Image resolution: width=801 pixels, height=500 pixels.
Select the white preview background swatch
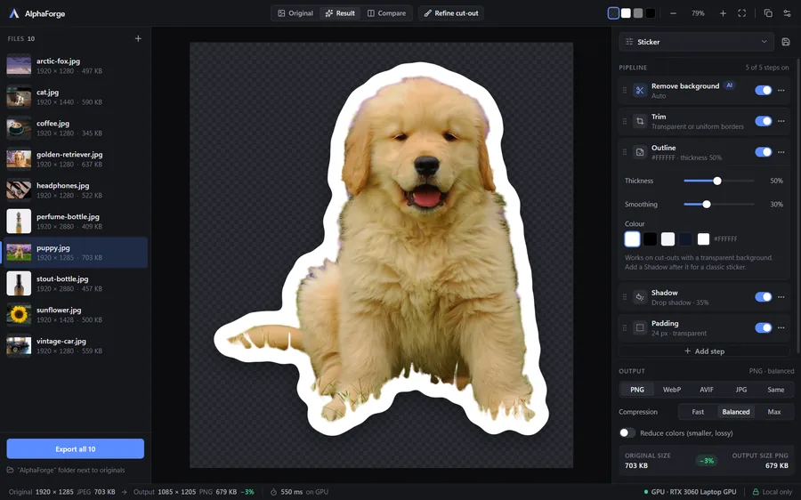[x=626, y=13]
